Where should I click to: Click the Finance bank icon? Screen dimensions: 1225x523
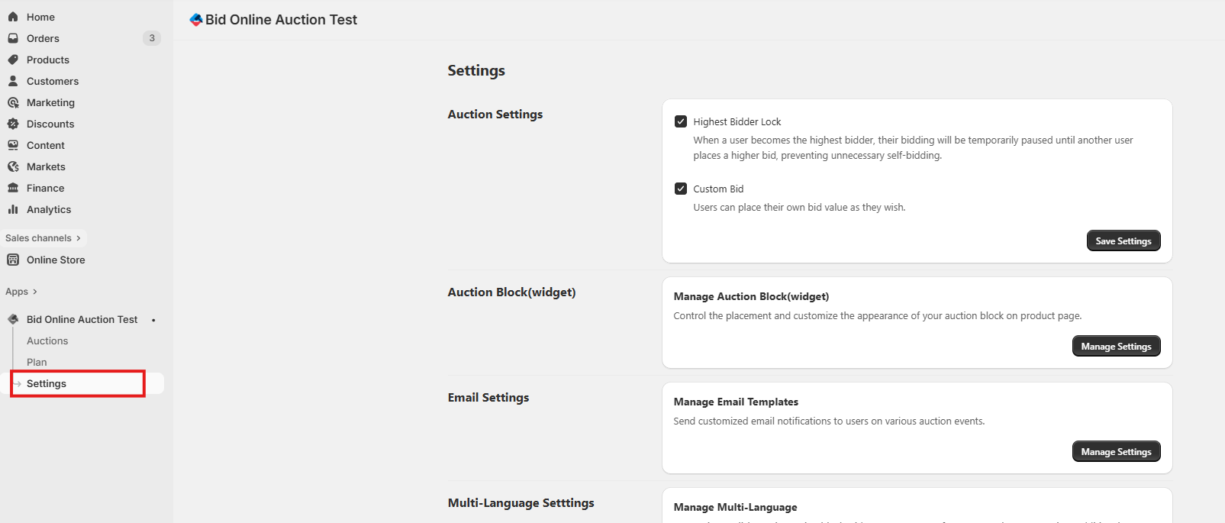coord(13,188)
